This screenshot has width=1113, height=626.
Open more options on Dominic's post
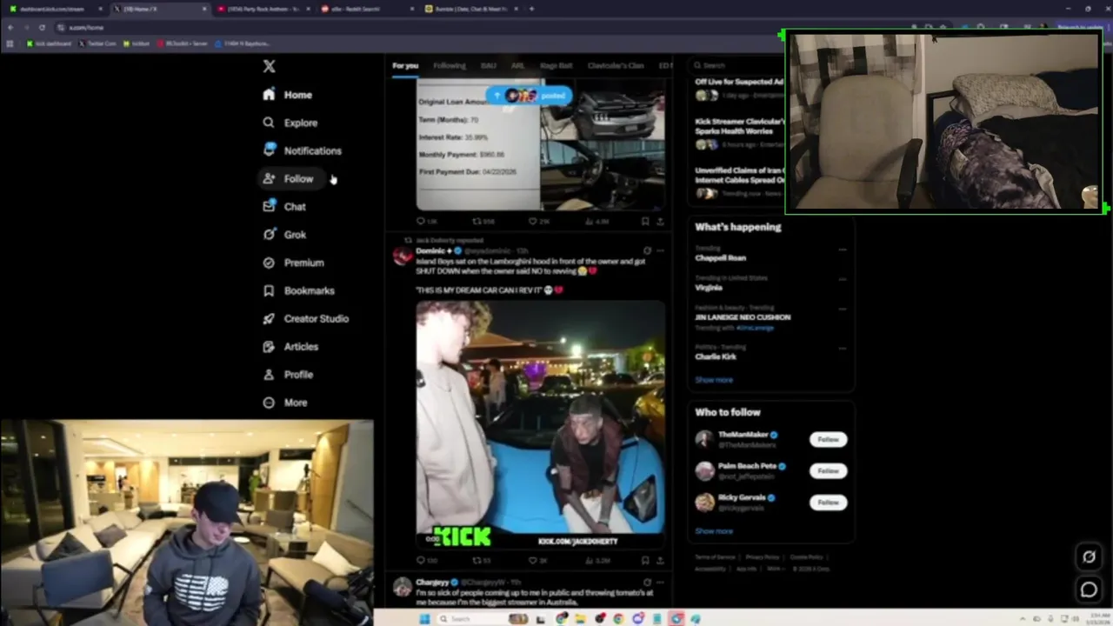(x=660, y=250)
